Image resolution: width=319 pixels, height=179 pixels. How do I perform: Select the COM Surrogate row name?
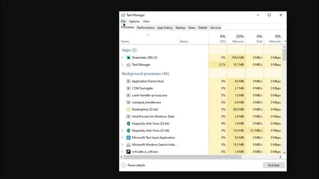(142, 89)
